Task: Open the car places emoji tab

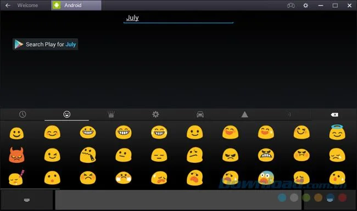Action: [x=200, y=114]
